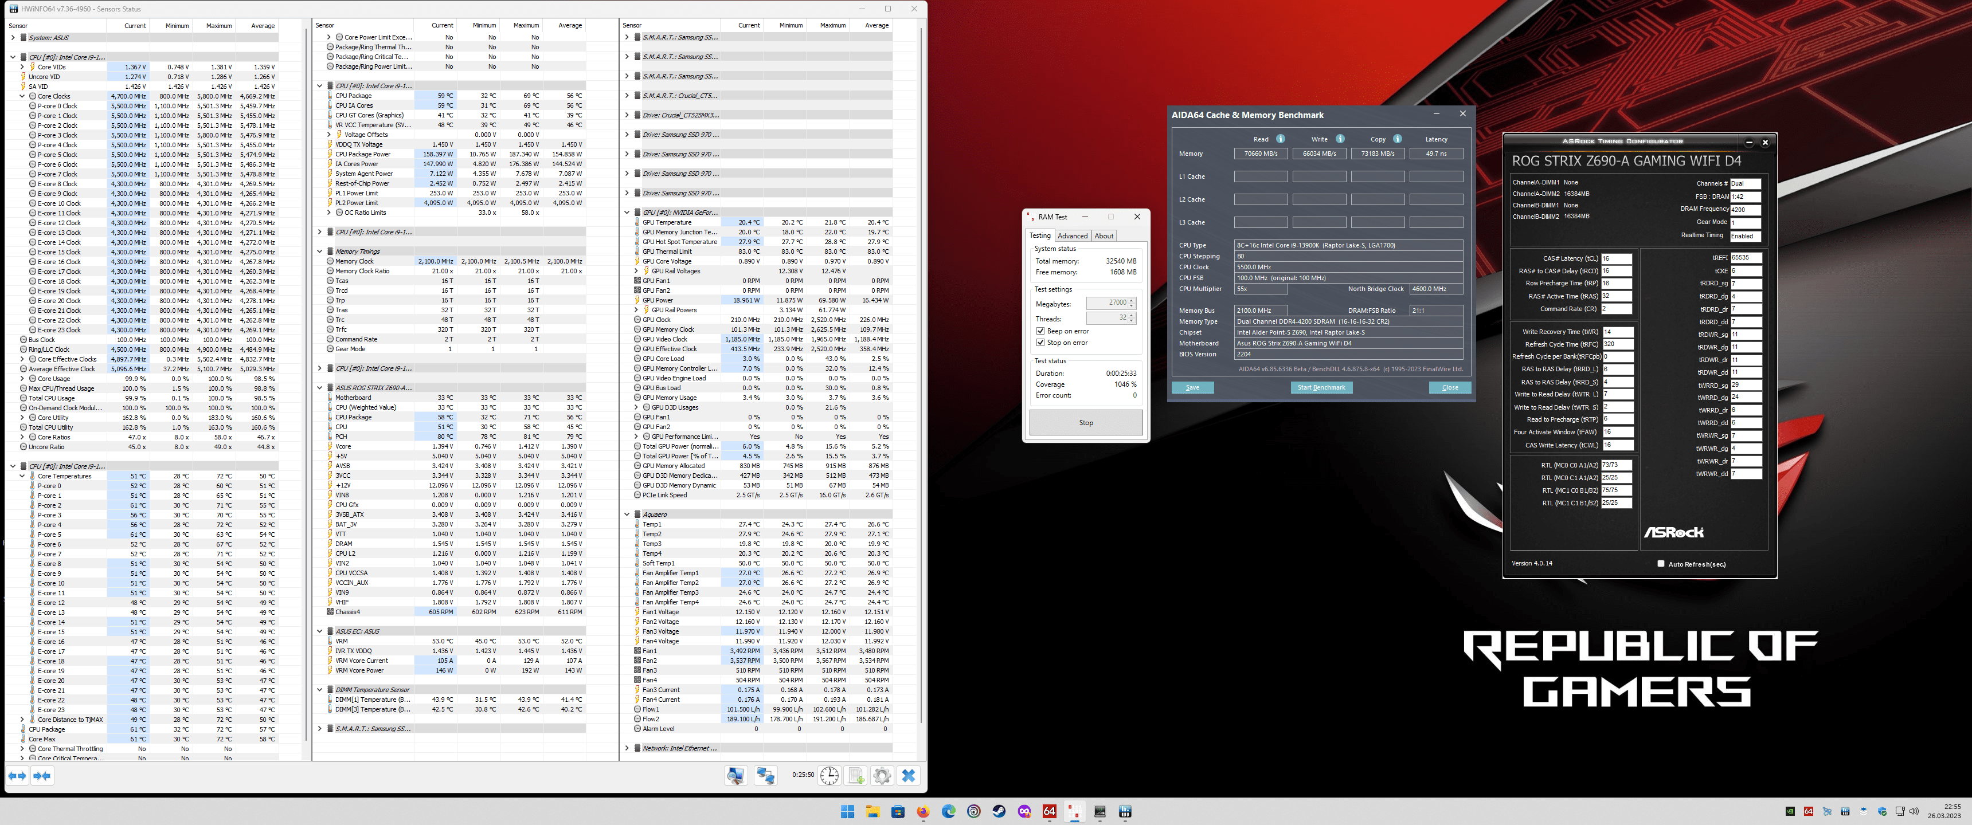
Task: Click Copy info icon in AIDA64 benchmark
Action: pos(1397,139)
